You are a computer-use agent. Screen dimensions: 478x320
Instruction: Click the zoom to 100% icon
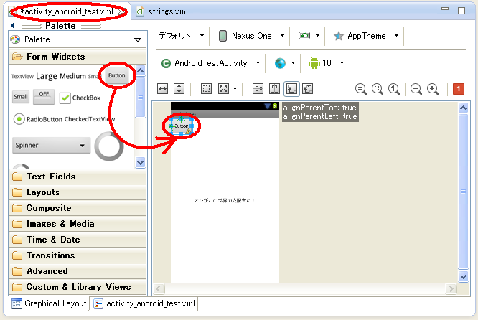click(x=394, y=89)
